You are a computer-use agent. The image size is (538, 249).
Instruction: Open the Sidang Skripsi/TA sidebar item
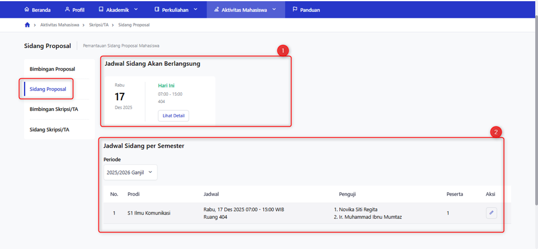click(x=49, y=129)
